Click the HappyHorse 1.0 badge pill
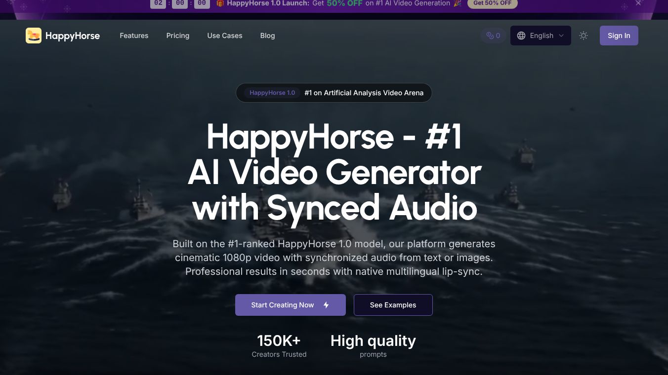Image resolution: width=668 pixels, height=375 pixels. tap(272, 93)
